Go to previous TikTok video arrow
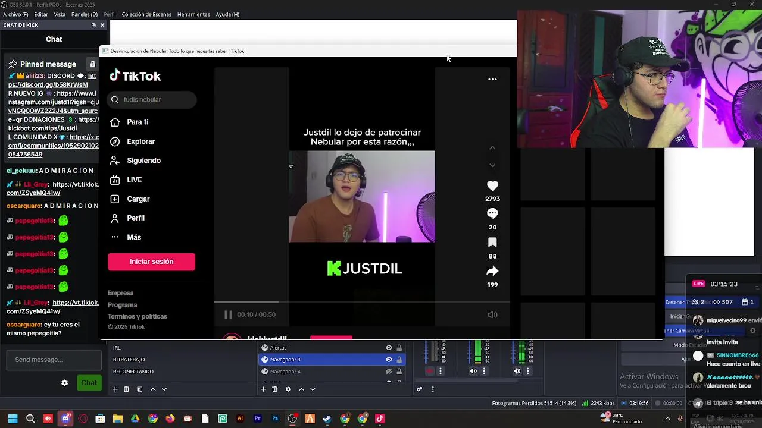Viewport: 762px width, 428px height. click(x=492, y=147)
